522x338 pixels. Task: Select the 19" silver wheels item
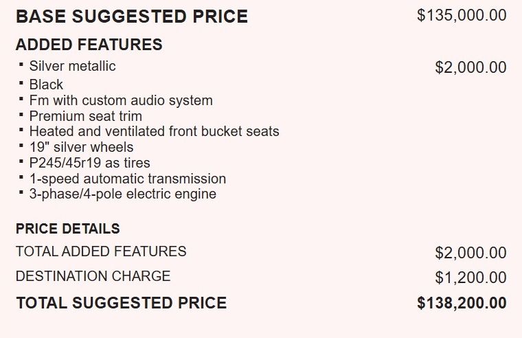coord(81,147)
